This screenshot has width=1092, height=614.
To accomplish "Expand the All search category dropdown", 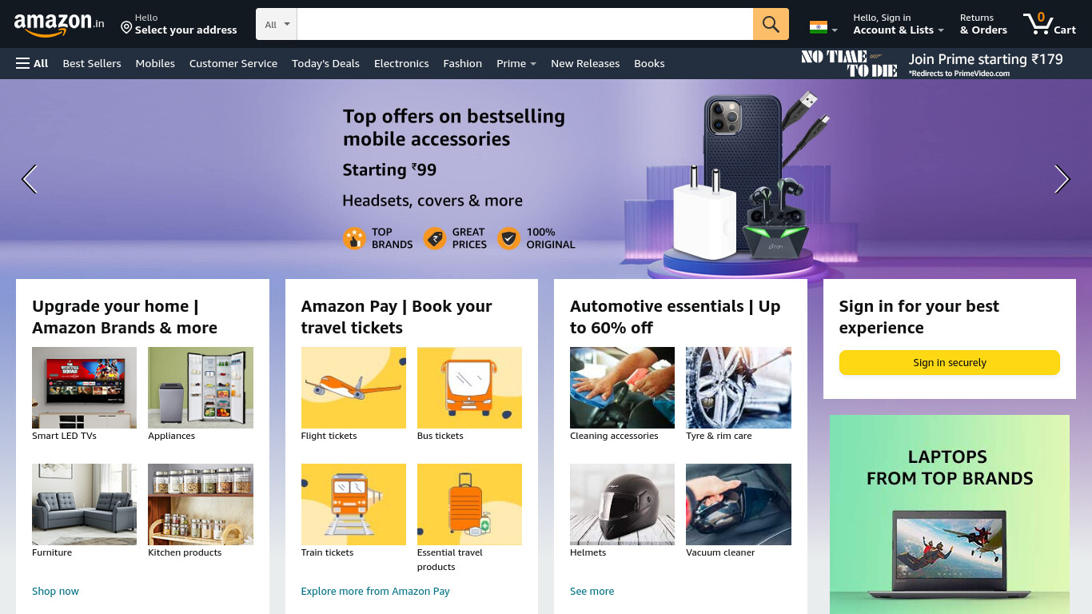I will coord(277,24).
